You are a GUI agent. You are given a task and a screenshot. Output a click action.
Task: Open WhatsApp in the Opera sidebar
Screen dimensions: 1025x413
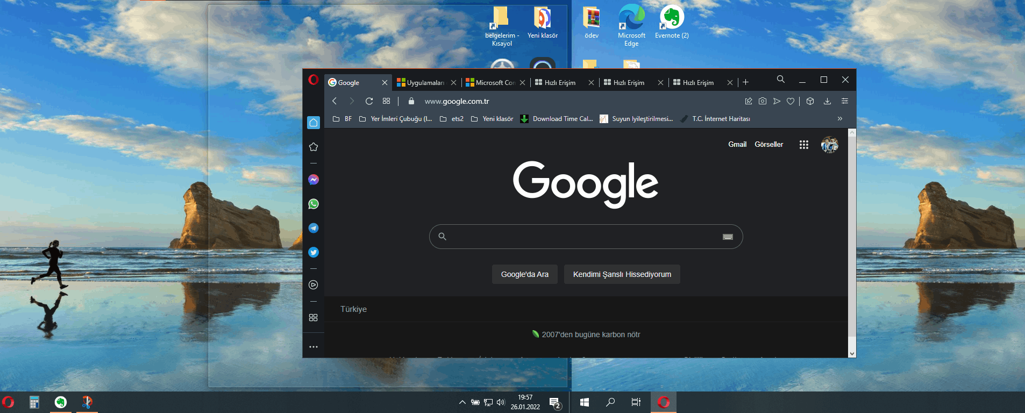click(x=314, y=204)
